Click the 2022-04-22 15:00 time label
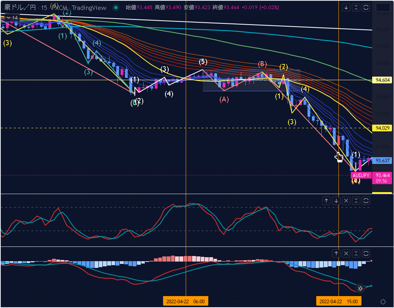The image size is (394, 308). (x=339, y=302)
